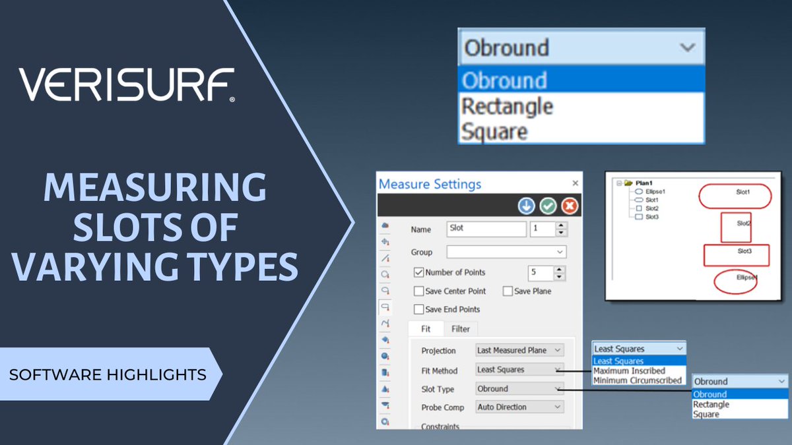Image resolution: width=792 pixels, height=445 pixels.
Task: Open the Fit Method dropdown
Action: point(558,370)
